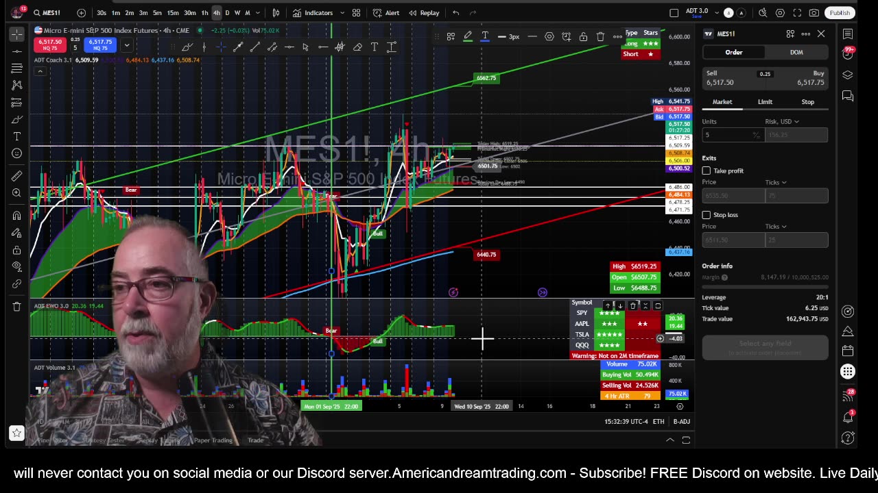Image resolution: width=878 pixels, height=493 pixels.
Task: Undo the last chart action
Action: point(456,13)
